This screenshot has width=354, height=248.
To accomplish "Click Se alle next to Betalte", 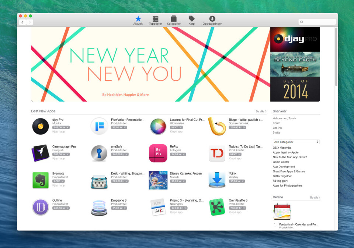I will point(315,198).
